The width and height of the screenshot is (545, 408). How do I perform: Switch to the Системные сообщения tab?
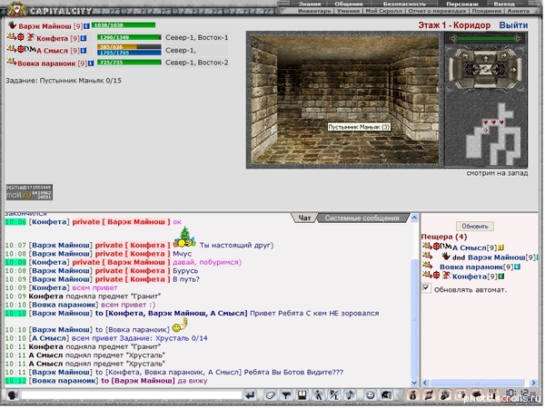(x=362, y=218)
